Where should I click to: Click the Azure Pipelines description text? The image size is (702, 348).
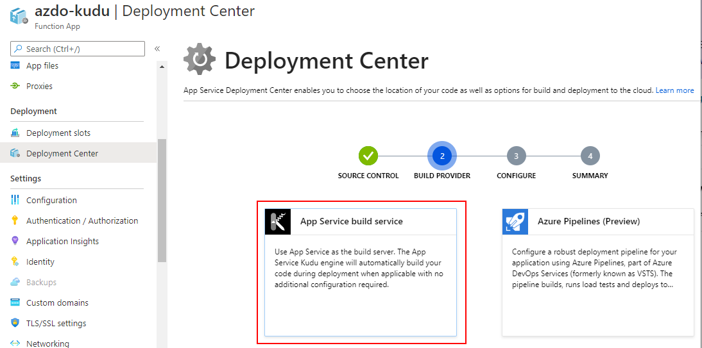[x=596, y=268]
